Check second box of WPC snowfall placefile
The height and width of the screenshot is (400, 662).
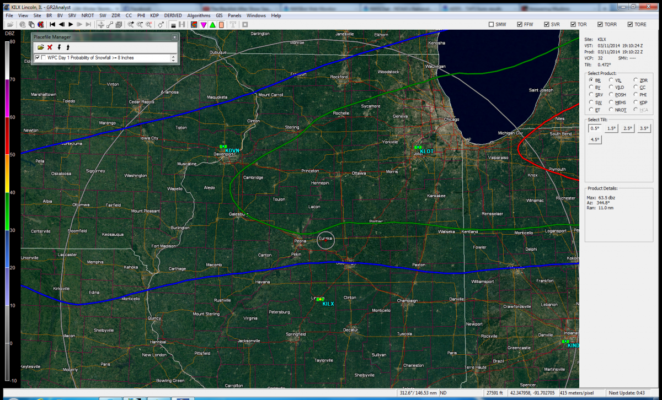(44, 57)
